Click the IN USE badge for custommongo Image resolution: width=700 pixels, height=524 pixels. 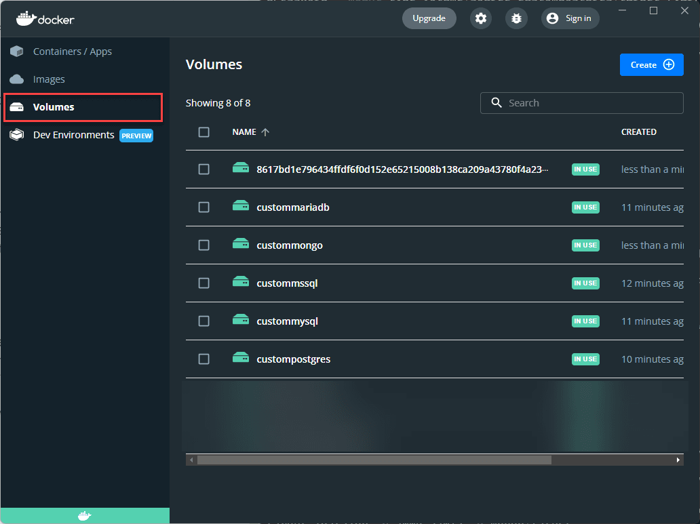tap(585, 245)
